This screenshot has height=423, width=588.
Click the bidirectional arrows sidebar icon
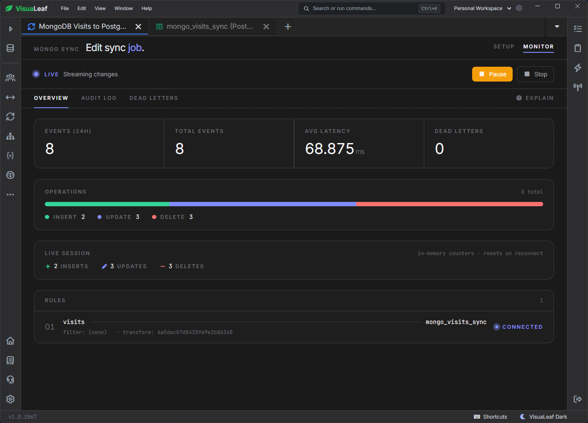tap(10, 97)
